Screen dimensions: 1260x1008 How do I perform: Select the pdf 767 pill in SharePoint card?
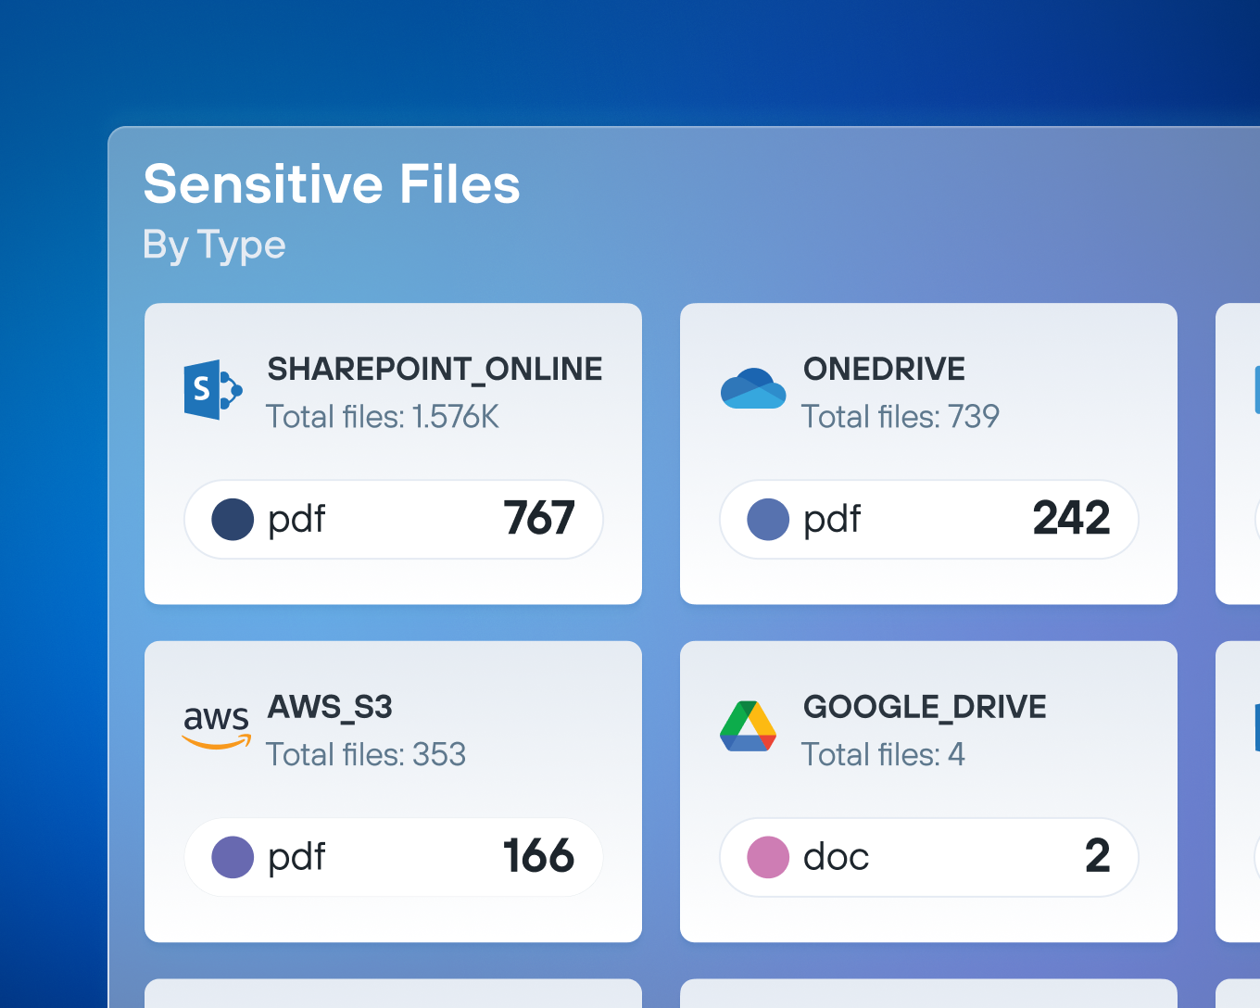pyautogui.click(x=394, y=519)
